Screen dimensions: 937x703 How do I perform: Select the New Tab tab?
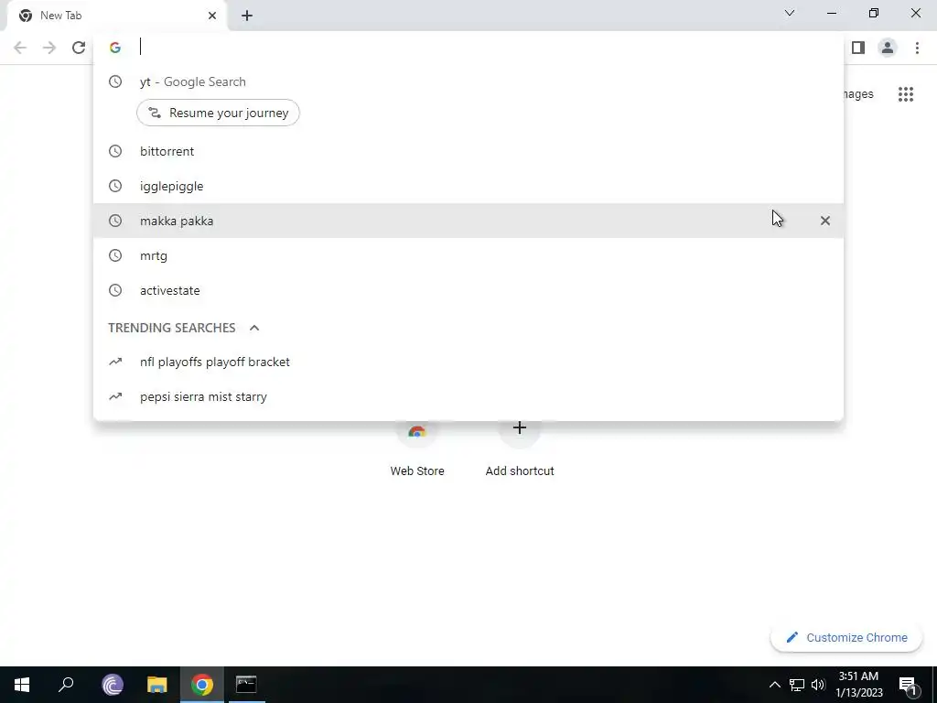pos(117,16)
